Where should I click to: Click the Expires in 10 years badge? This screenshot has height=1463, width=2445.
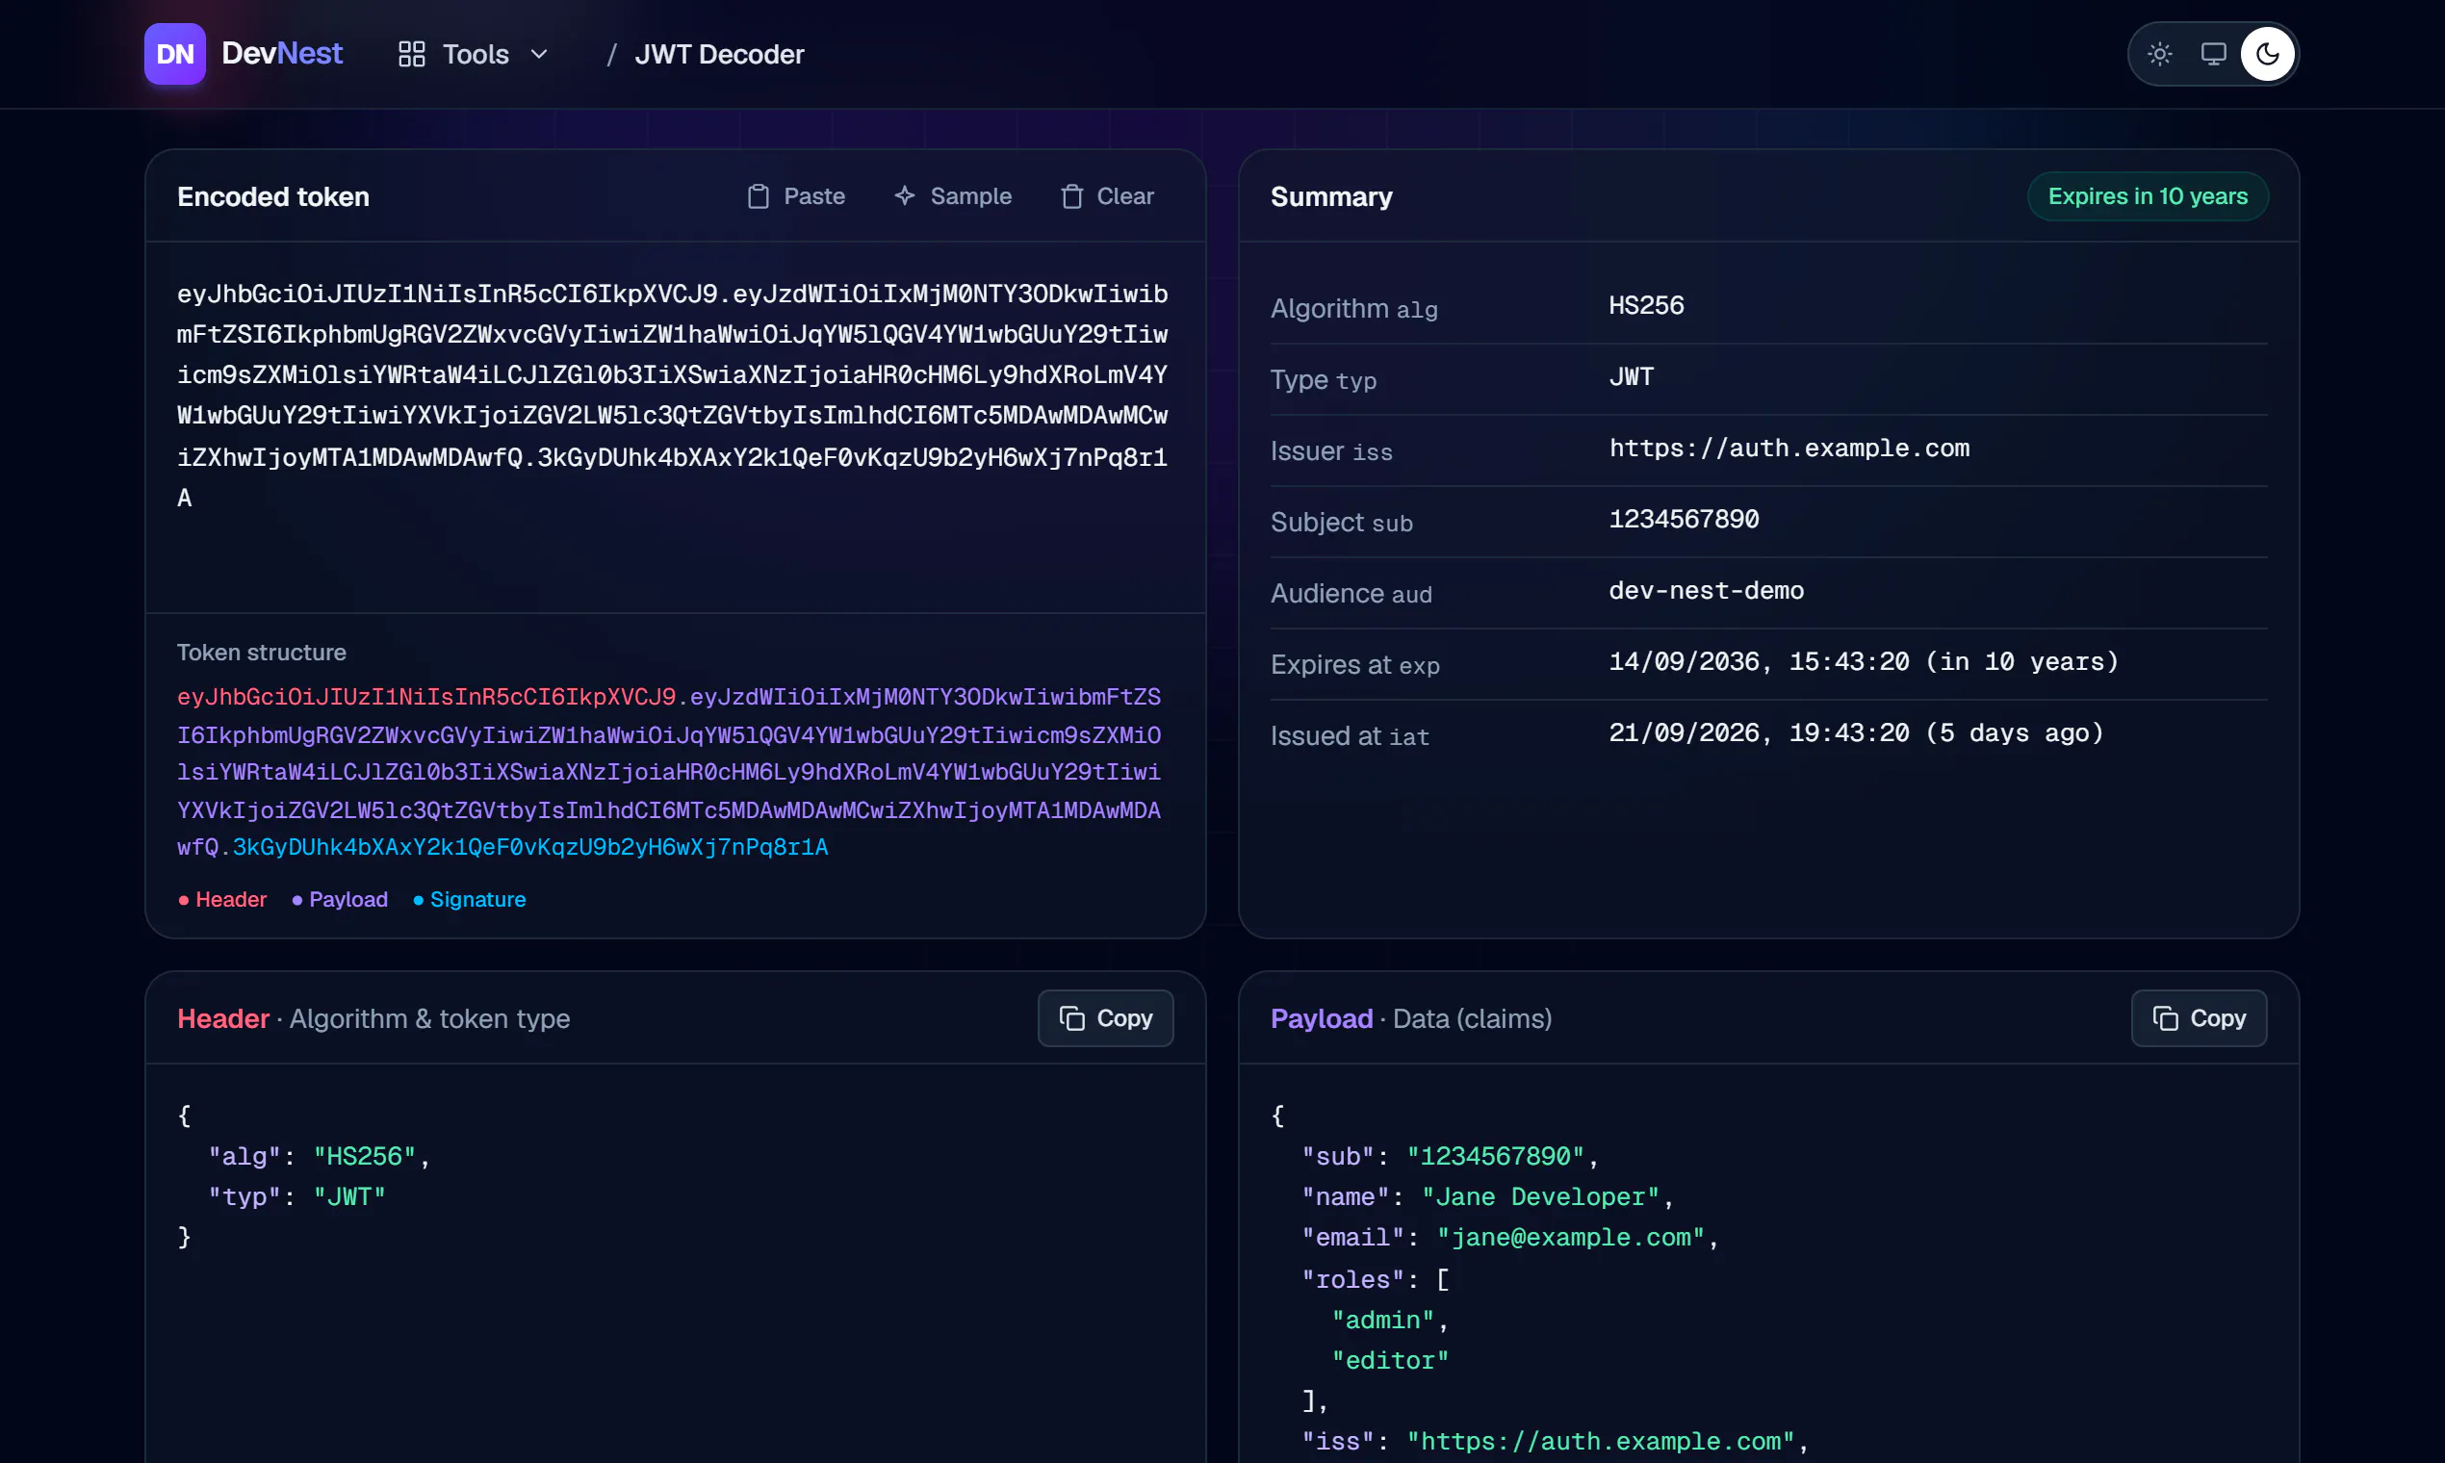click(x=2148, y=196)
